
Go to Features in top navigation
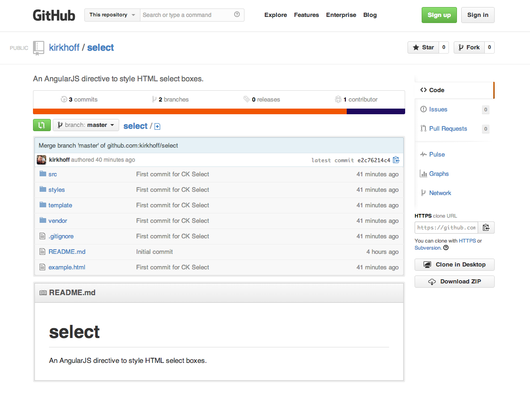pyautogui.click(x=306, y=15)
